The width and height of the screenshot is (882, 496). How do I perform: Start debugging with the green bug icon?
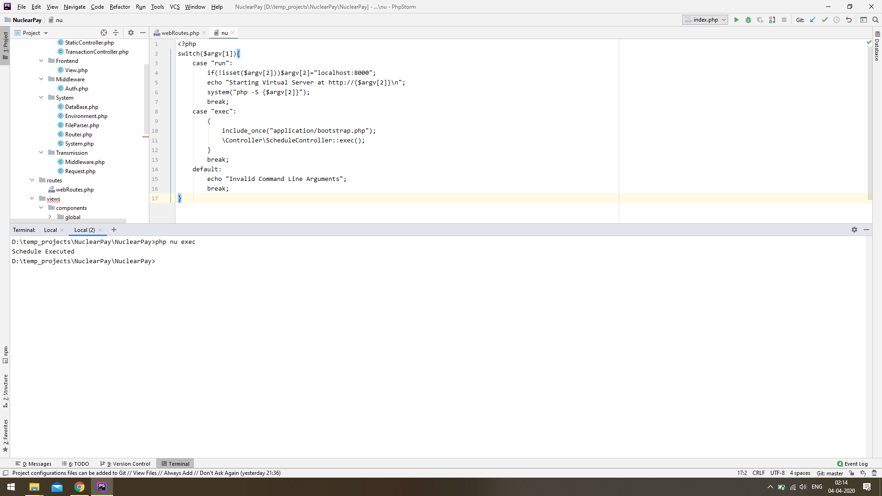click(748, 20)
